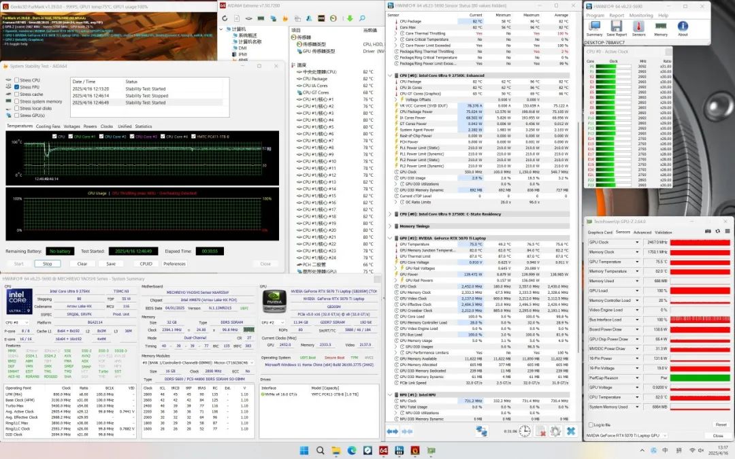Viewport: 735px width, 459px height.
Task: Enable Stress cache checkbox
Action: (17, 94)
